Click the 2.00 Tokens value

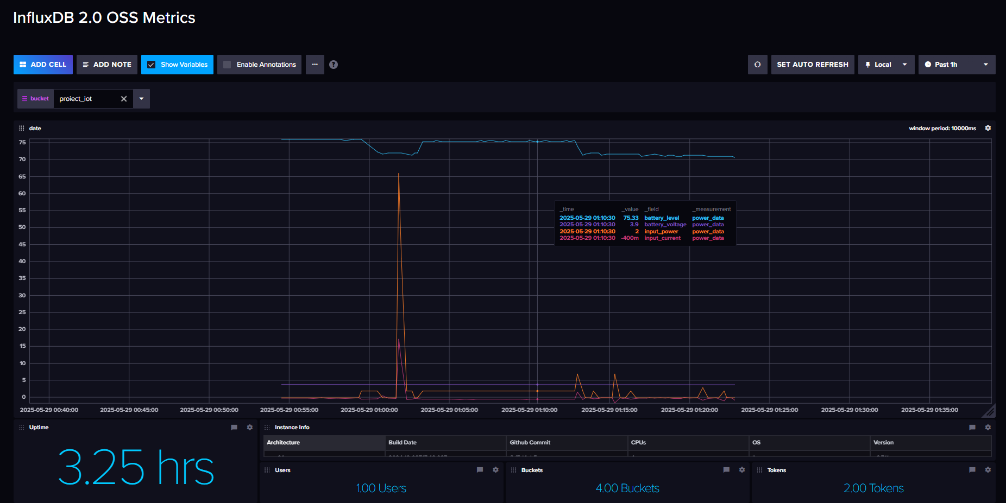coord(873,488)
